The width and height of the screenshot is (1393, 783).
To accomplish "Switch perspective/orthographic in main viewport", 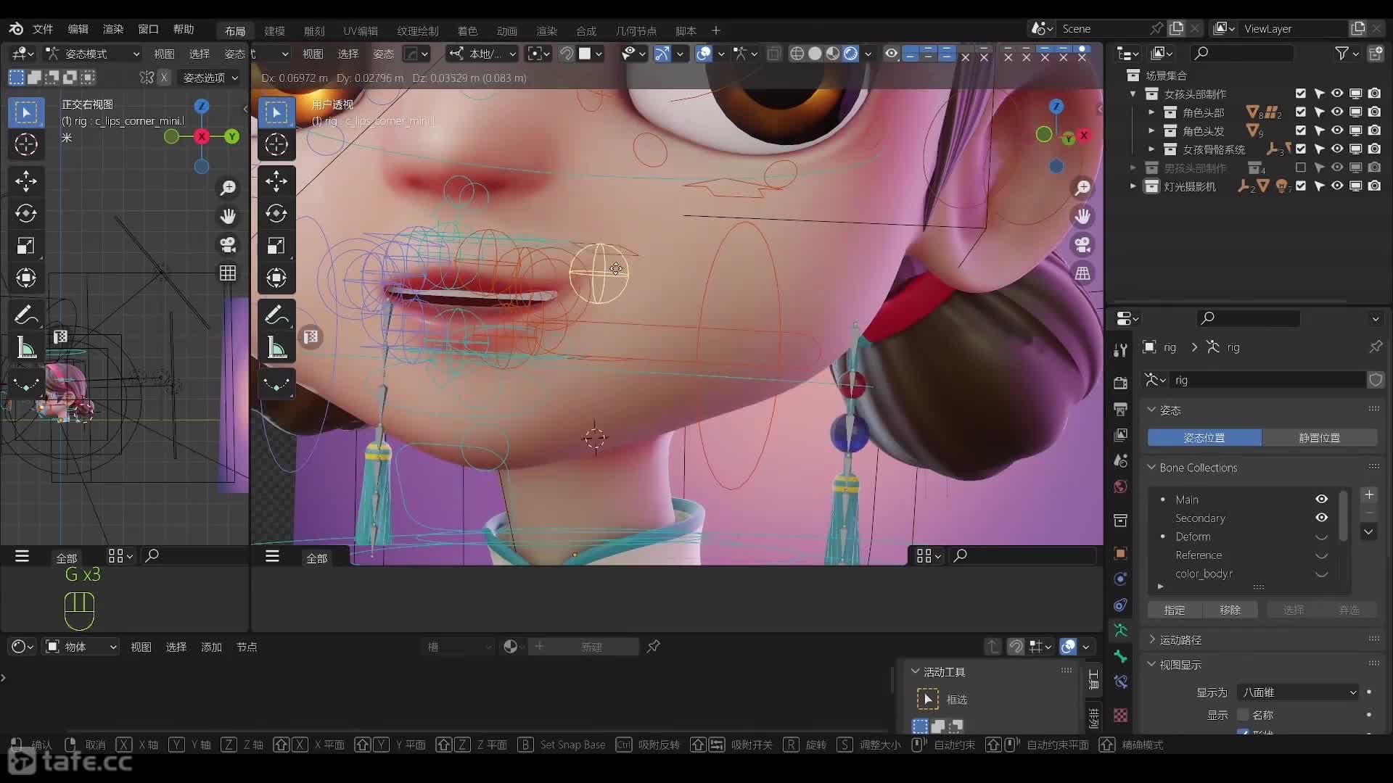I will [x=1082, y=273].
